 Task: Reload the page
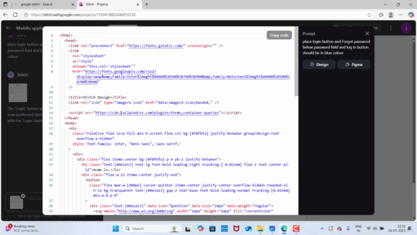tap(15, 14)
